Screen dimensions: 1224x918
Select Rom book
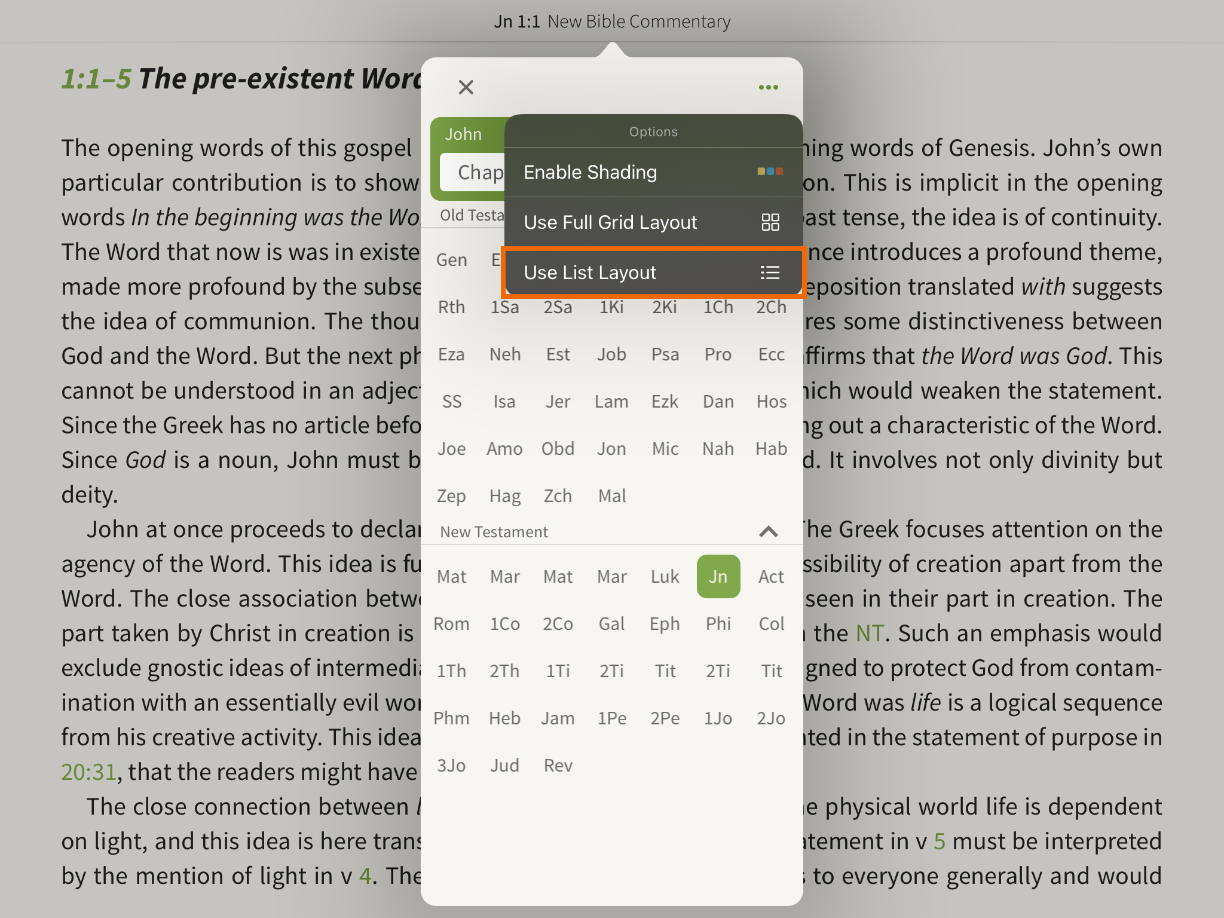click(451, 624)
